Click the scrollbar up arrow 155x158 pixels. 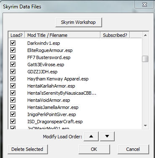coord(145,35)
